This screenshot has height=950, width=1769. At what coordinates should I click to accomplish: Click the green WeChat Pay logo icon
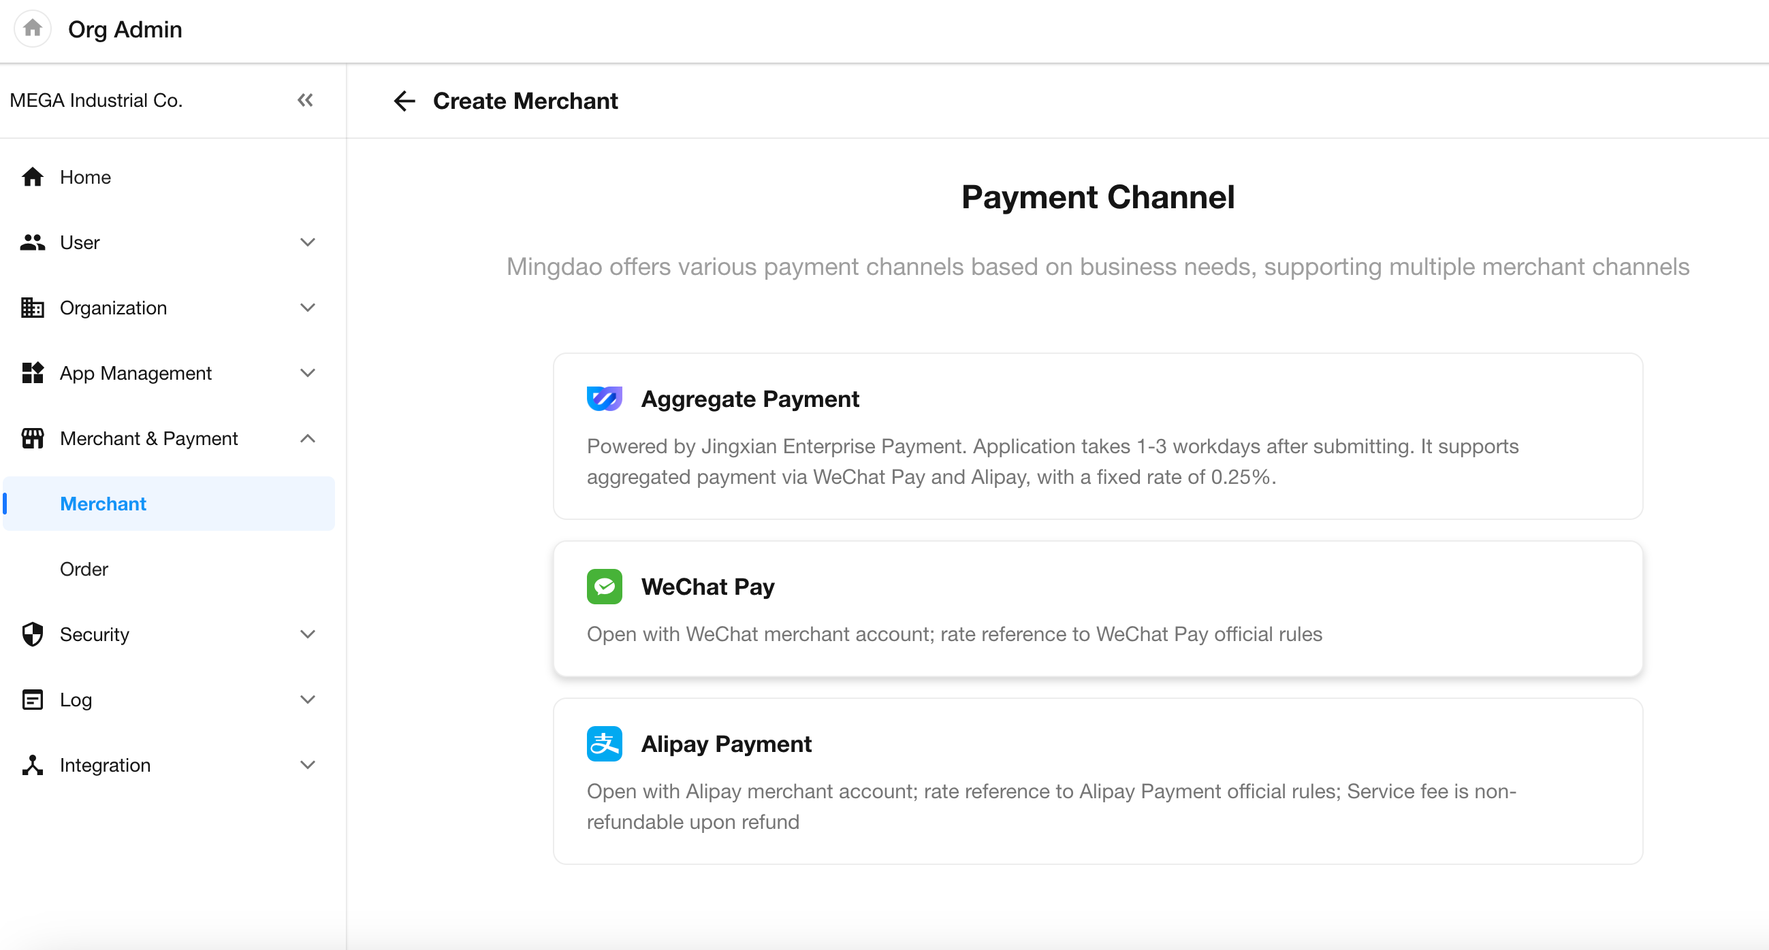tap(605, 586)
